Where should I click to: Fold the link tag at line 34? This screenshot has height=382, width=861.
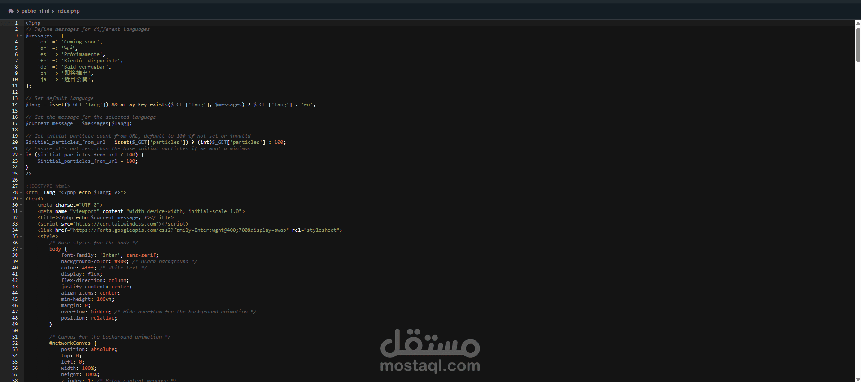click(21, 230)
